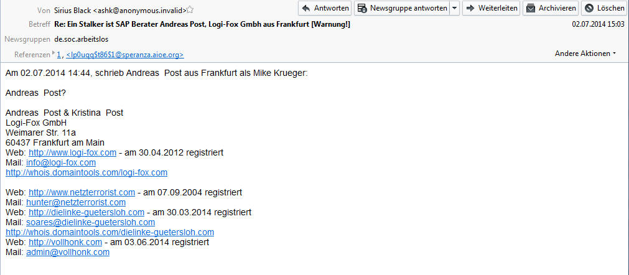The image size is (629, 275).
Task: Expand the Referenzen disclosure triangle
Action: tap(54, 53)
